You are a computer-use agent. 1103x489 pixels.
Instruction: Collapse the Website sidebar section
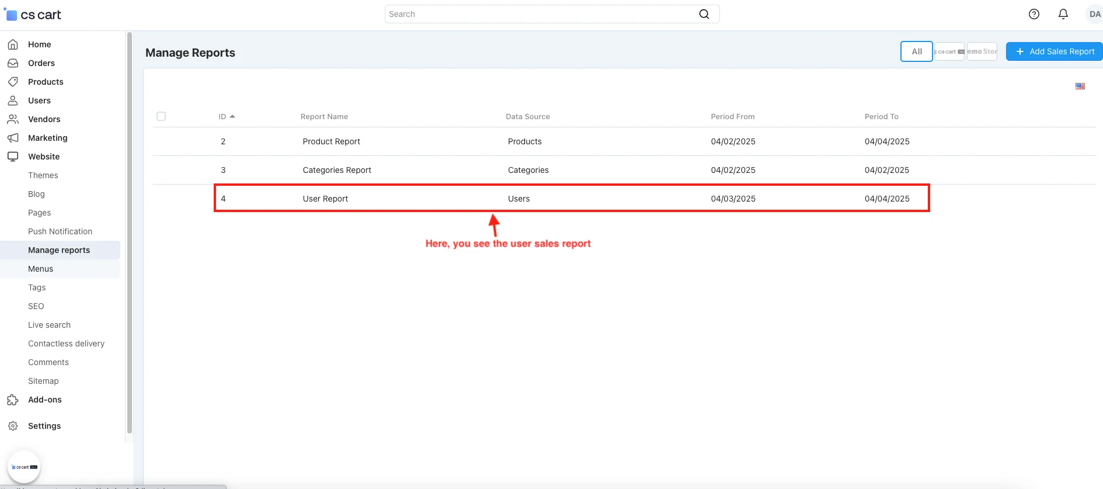click(44, 157)
